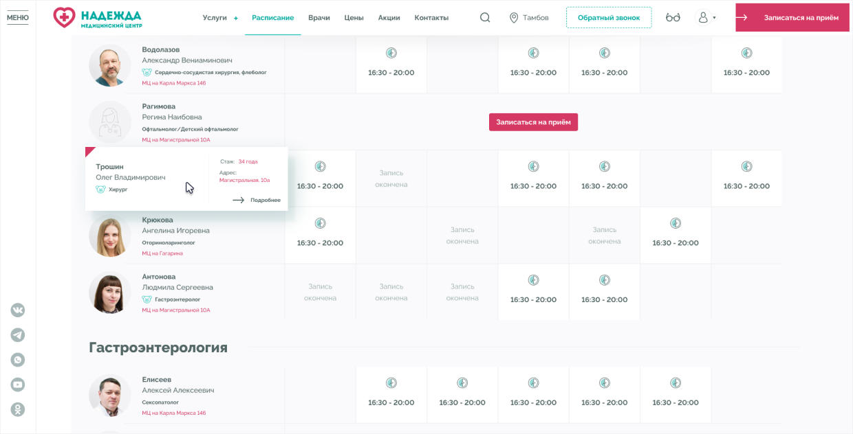Click the Надежда medical center logo
The image size is (853, 434).
[98, 18]
